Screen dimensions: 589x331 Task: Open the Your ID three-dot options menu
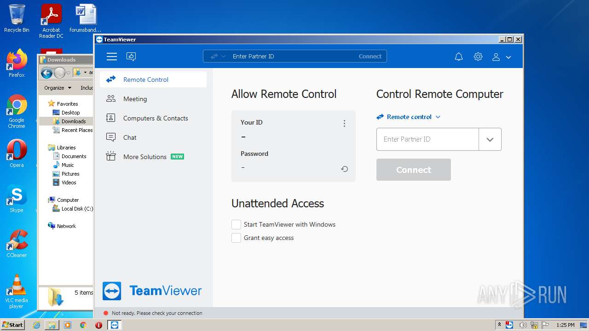point(344,123)
